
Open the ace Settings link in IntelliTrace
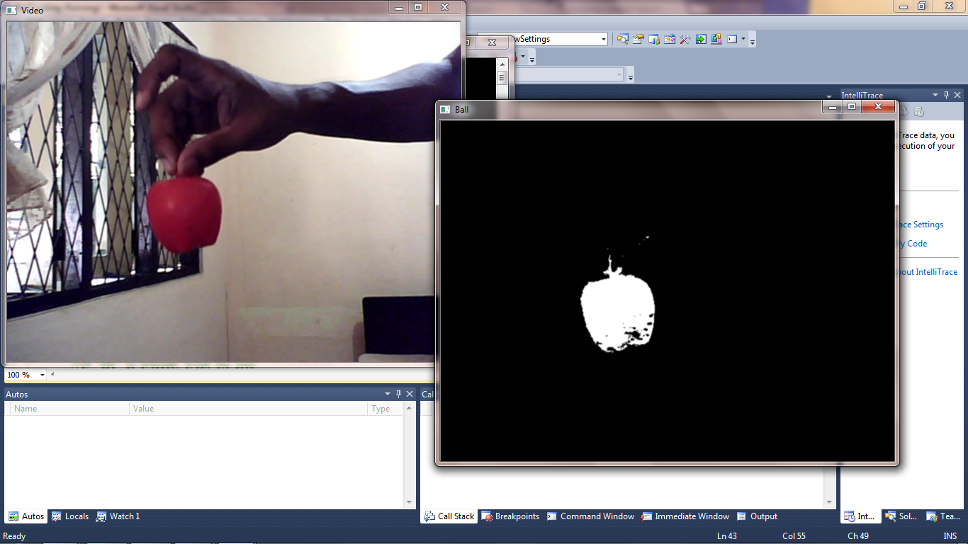tap(921, 225)
